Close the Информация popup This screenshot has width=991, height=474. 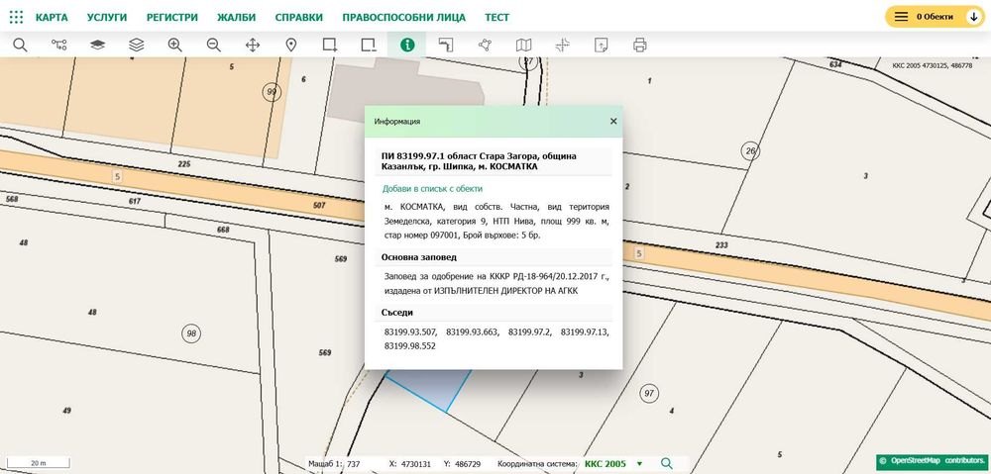coord(613,121)
